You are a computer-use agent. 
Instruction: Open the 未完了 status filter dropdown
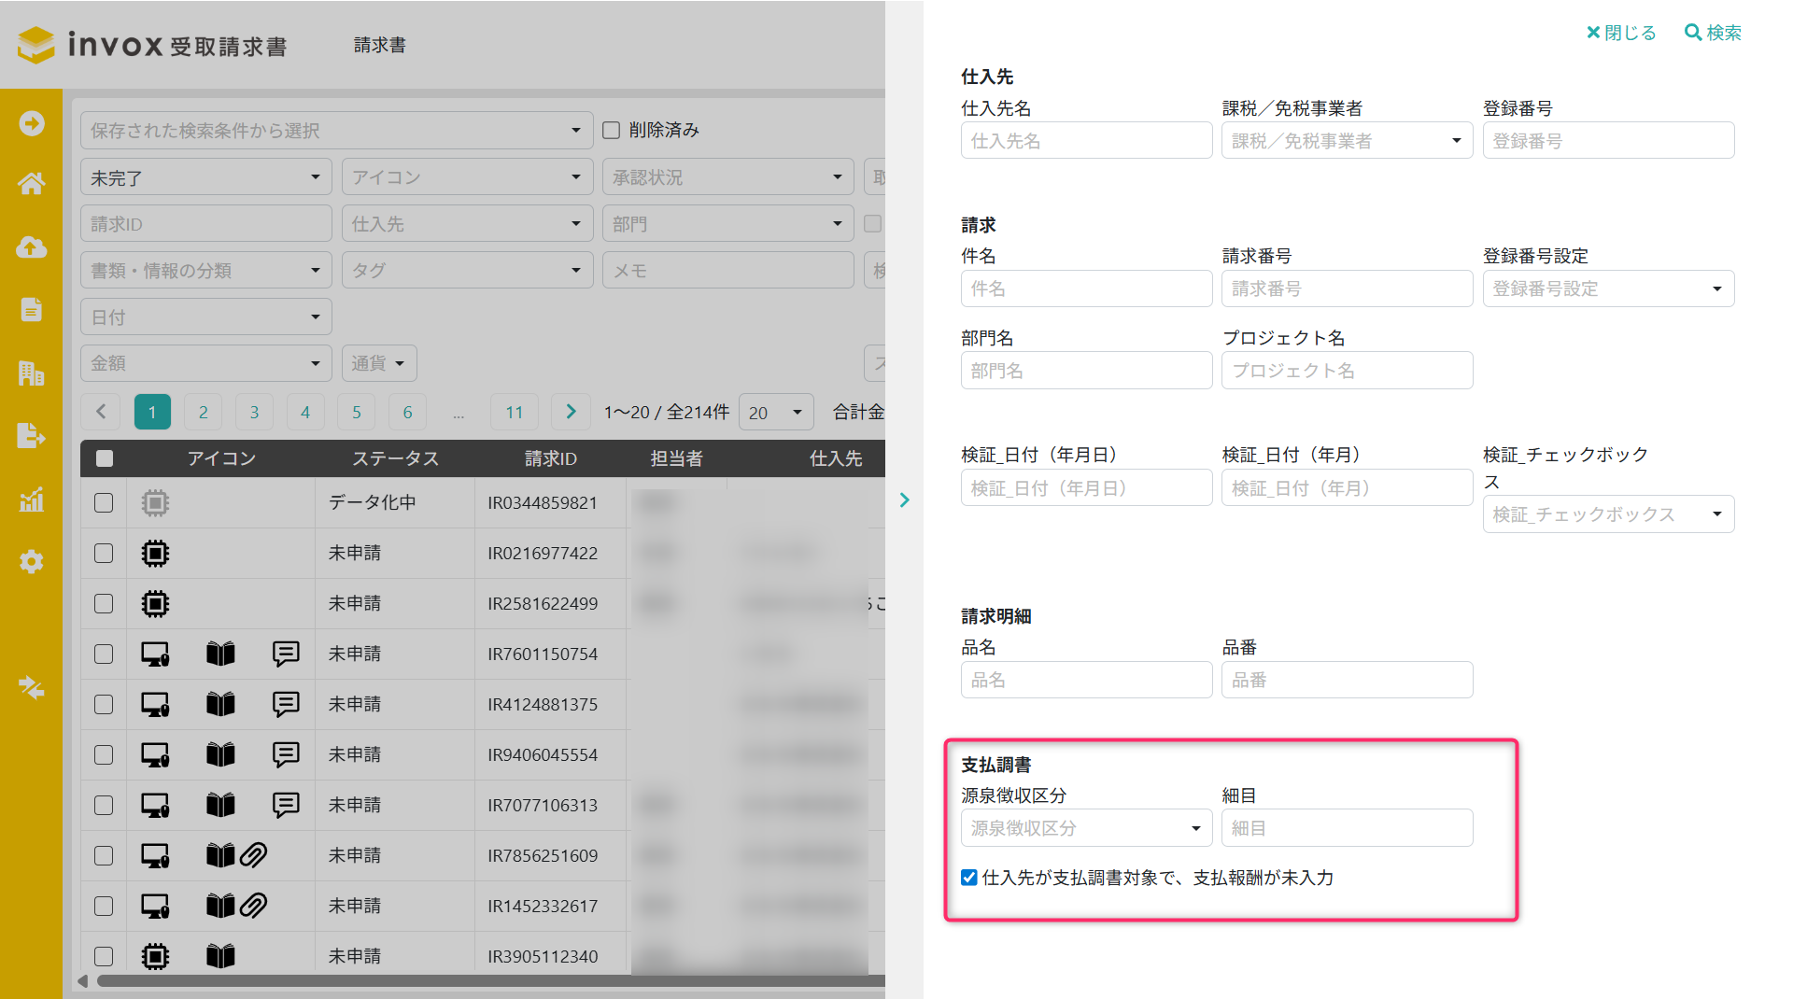[x=205, y=177]
